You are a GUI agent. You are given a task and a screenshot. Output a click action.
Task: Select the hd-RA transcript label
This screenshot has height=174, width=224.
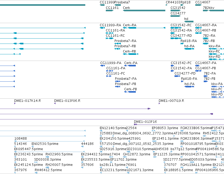[x=189, y=46]
